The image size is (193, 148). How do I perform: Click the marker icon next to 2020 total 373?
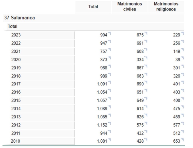click(x=110, y=58)
